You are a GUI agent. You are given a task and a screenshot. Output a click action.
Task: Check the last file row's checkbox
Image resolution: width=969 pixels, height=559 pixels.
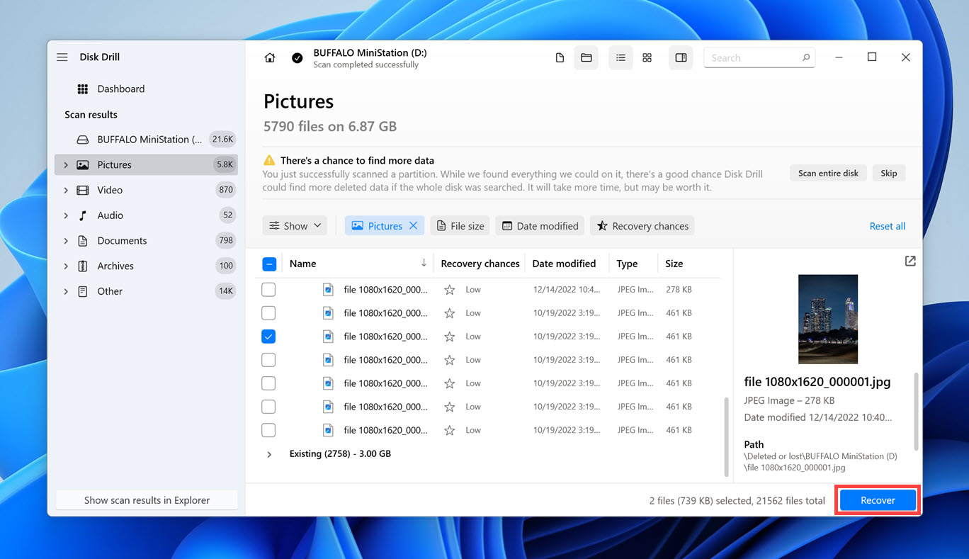click(268, 430)
